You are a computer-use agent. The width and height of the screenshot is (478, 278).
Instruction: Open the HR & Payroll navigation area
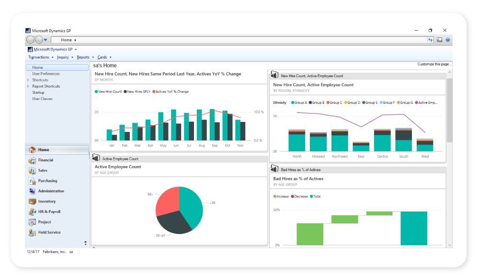[57, 211]
